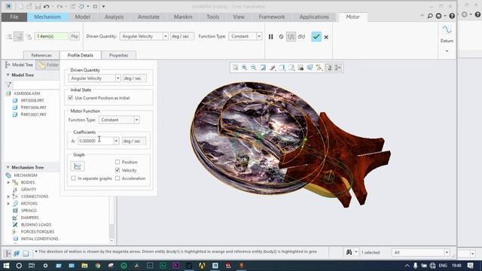482x271 pixels.
Task: Collapse the Model Tree section header
Action: click(8, 75)
